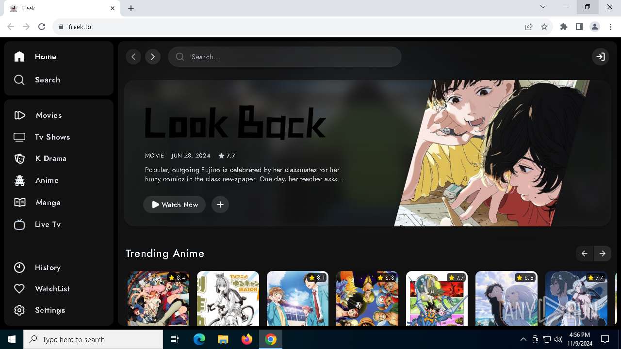Open the One Piece thumbnail rated 8.8
The height and width of the screenshot is (349, 621).
[x=367, y=298]
